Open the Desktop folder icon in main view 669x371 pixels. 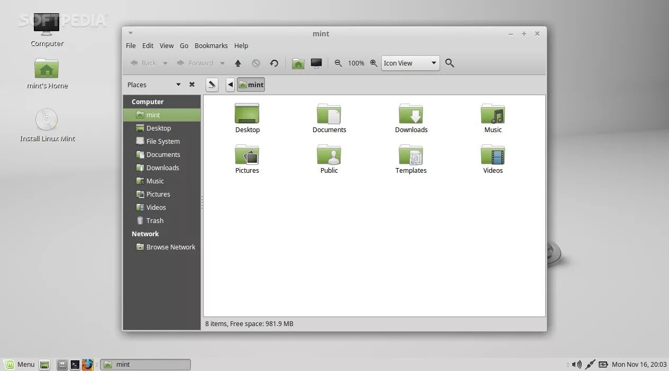[247, 113]
